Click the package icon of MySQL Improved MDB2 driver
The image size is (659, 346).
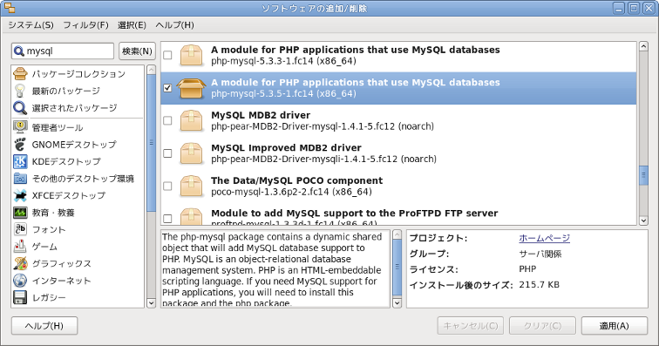pos(191,153)
